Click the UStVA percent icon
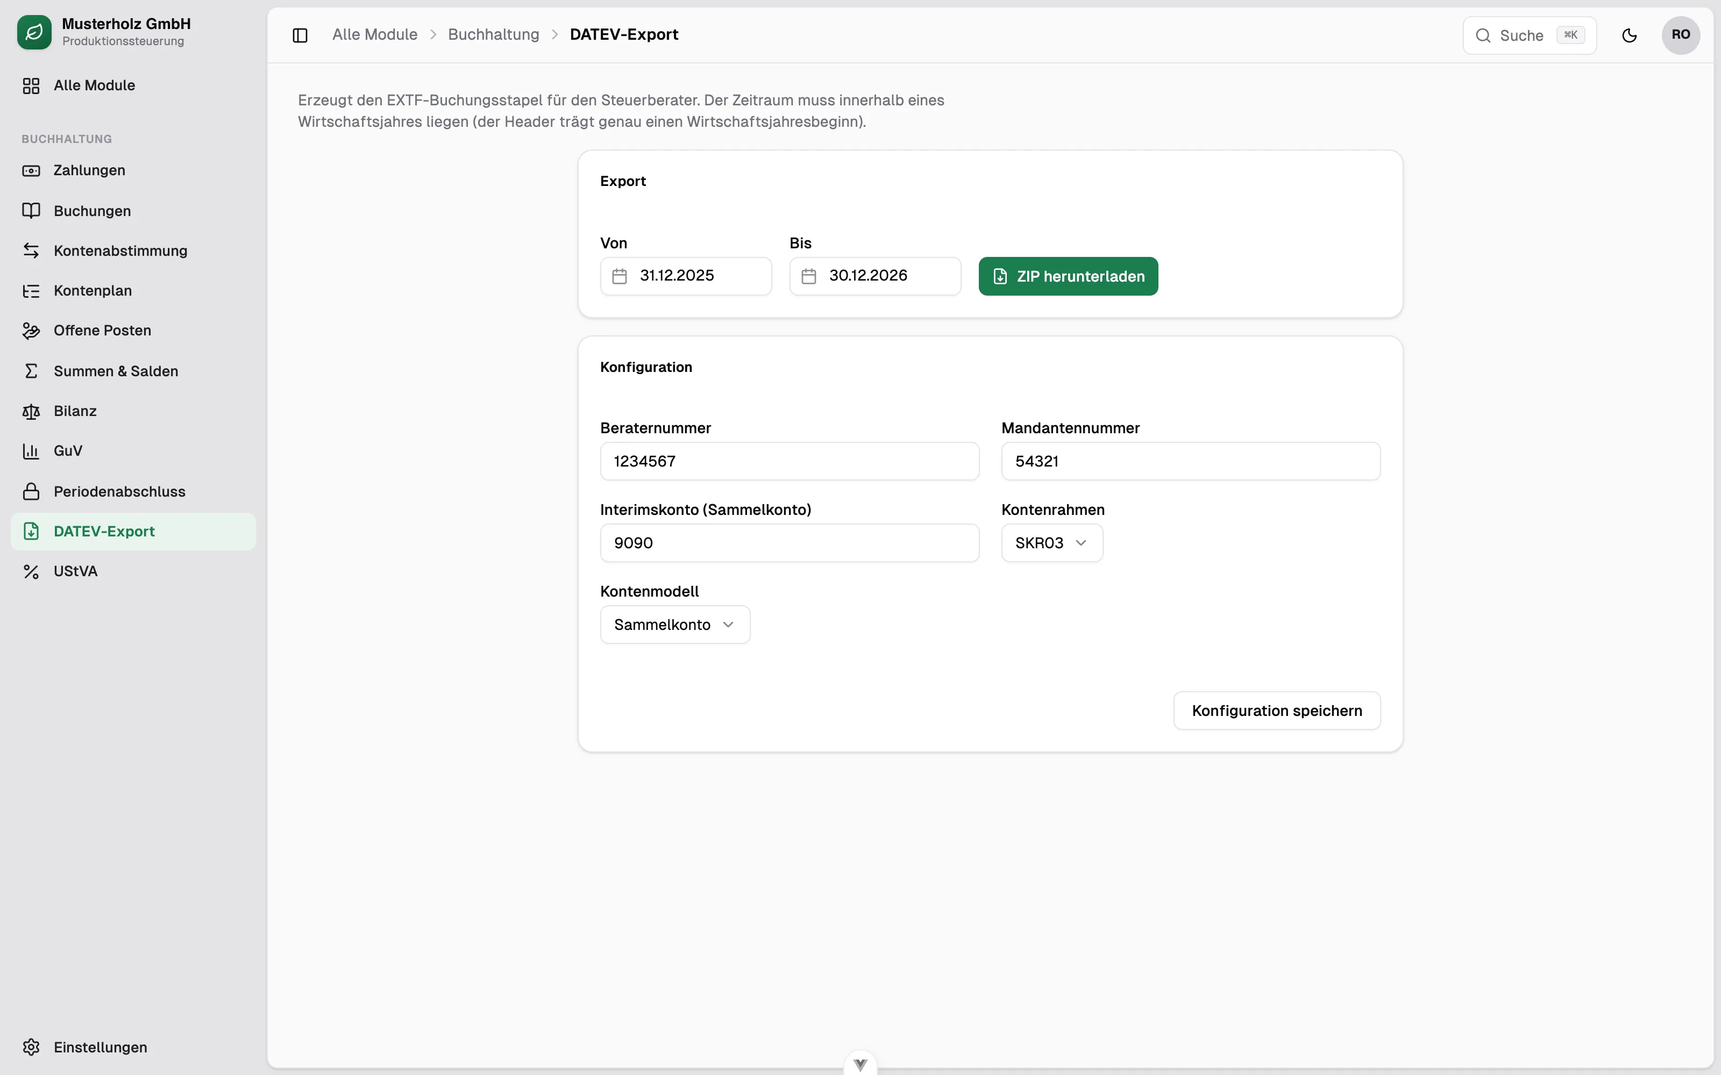This screenshot has height=1075, width=1721. click(31, 571)
